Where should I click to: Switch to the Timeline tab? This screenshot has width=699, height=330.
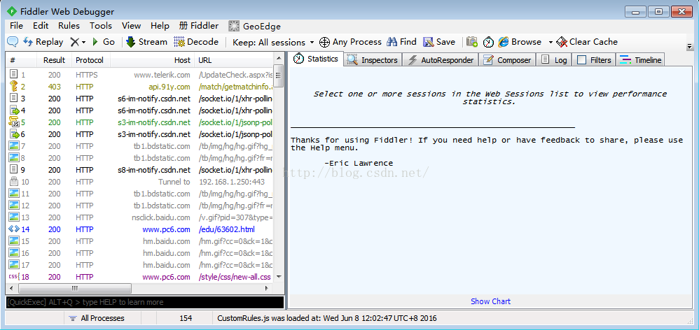(641, 60)
